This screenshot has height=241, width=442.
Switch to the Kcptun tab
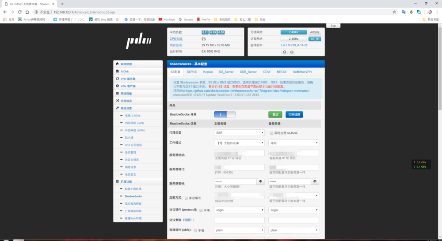tap(208, 72)
